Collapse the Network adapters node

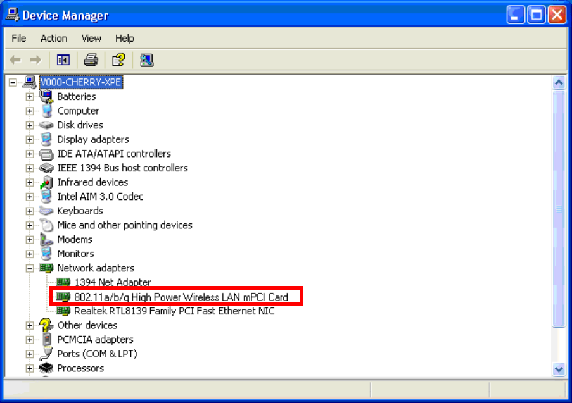point(30,268)
